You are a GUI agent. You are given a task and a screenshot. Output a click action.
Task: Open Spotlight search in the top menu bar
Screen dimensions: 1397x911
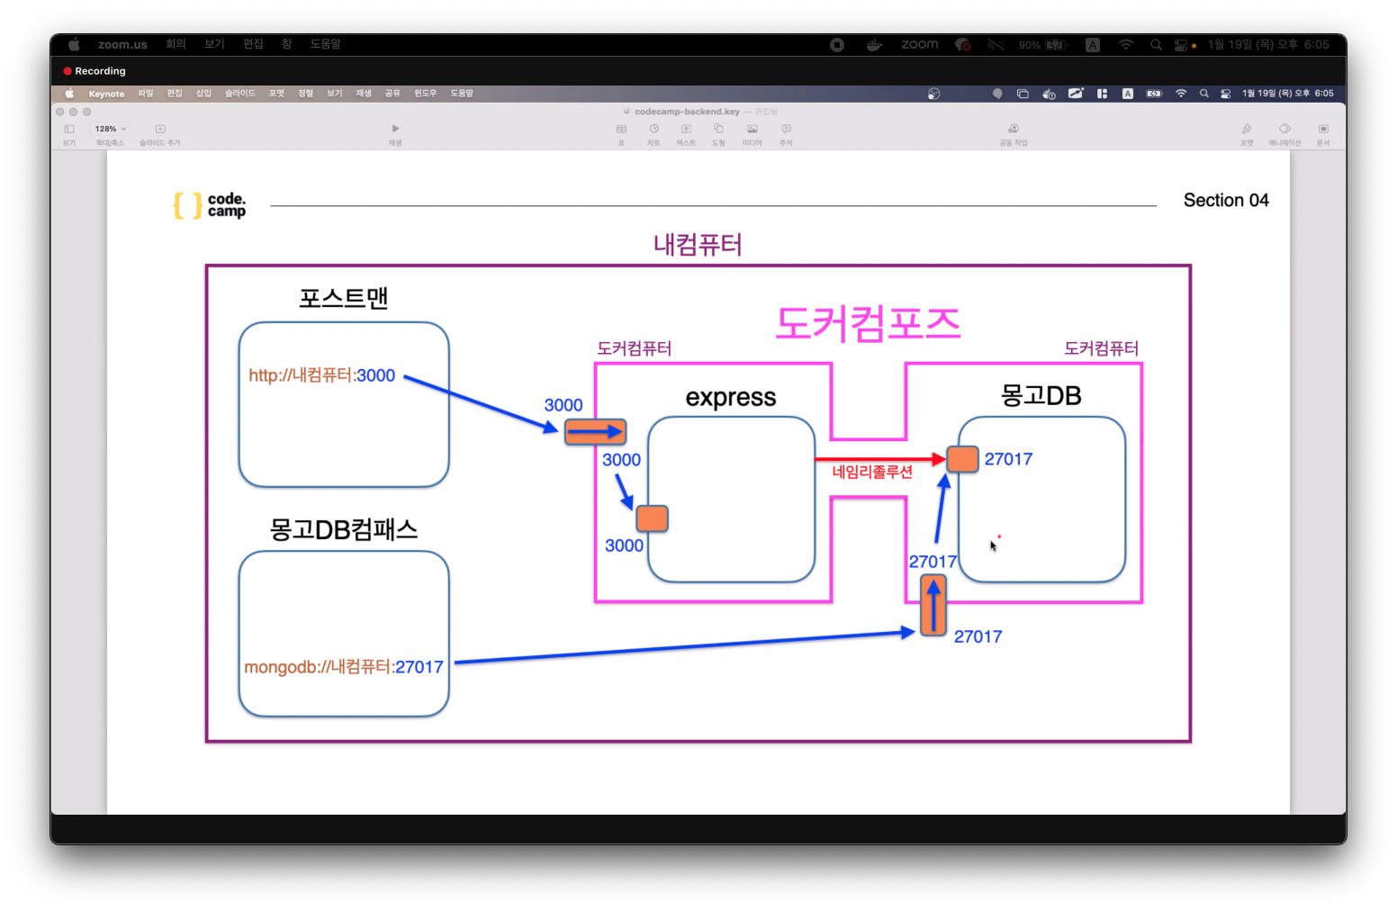click(1156, 44)
